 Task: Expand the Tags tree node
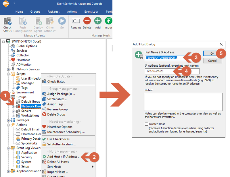[13, 88]
